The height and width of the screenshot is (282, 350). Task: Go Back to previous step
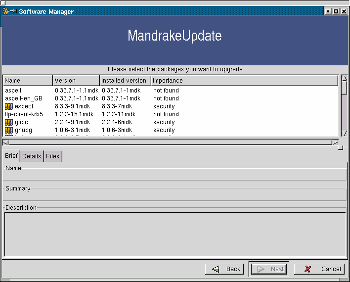tap(224, 269)
